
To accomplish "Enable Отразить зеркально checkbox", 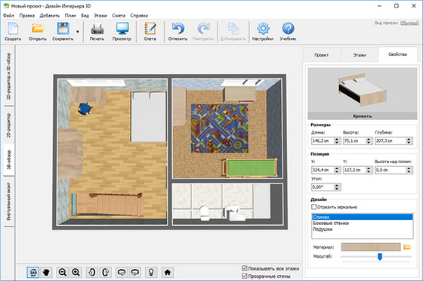I will pos(313,207).
